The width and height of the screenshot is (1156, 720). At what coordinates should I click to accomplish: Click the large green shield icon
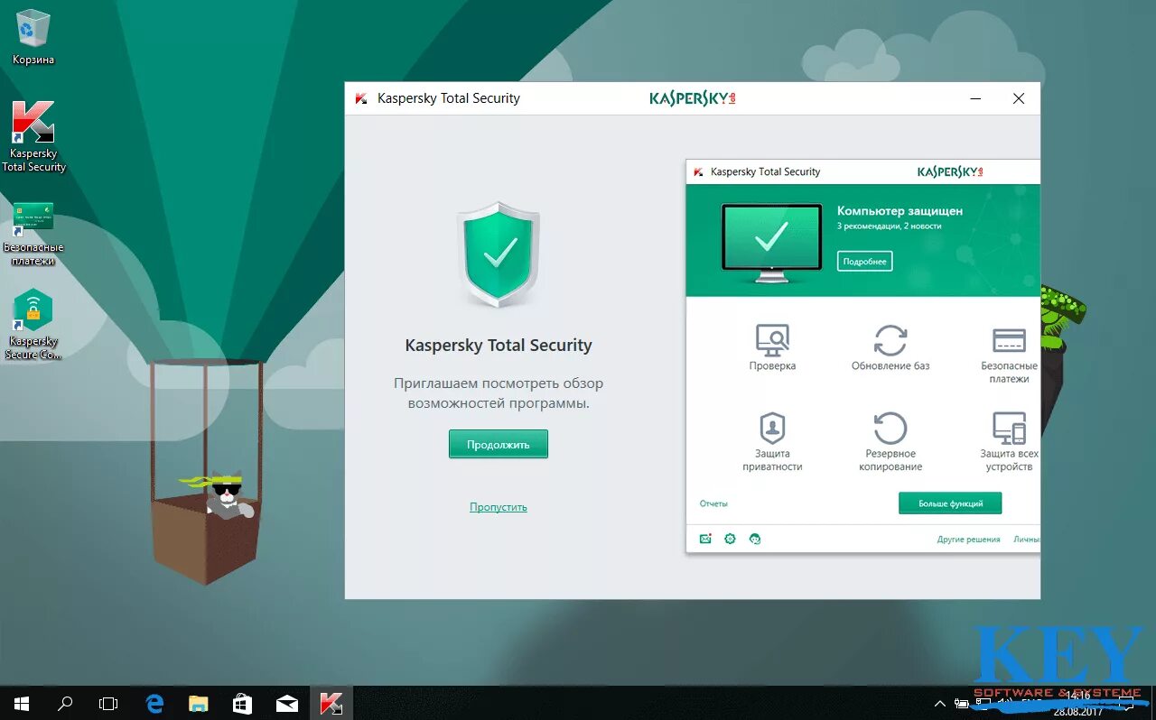point(499,255)
